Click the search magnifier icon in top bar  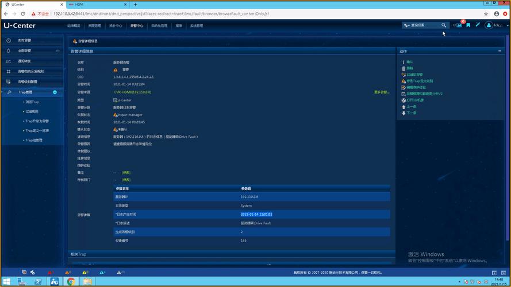tap(443, 25)
